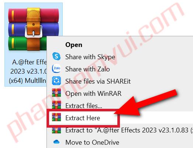Click the WinRAR icon beside Extract Here
Screen dimensions: 193x148
click(x=56, y=117)
